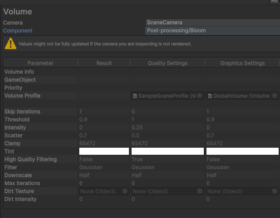Click the Quality Settings Intensity value 0.25
Screen dimensions: 280x218
pyautogui.click(x=137, y=127)
